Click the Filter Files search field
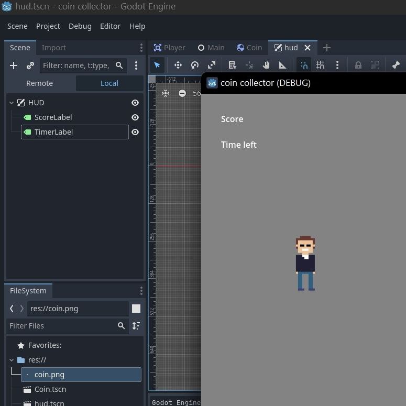406x406 pixels. pyautogui.click(x=62, y=326)
